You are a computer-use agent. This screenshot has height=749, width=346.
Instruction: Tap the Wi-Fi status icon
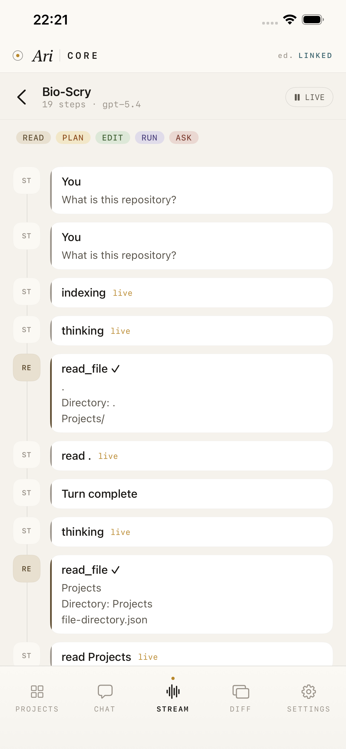click(290, 20)
